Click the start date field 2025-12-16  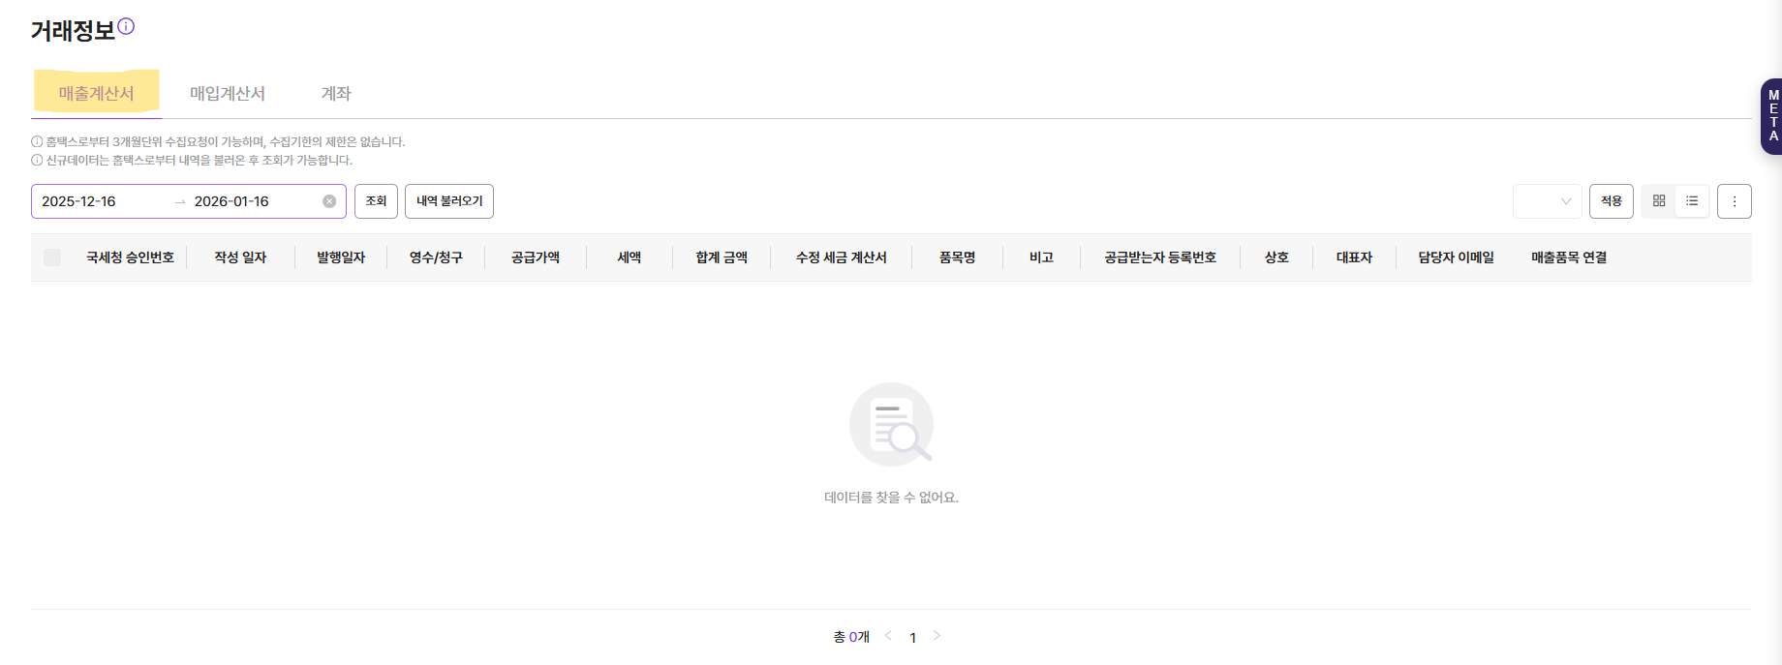pyautogui.click(x=97, y=201)
